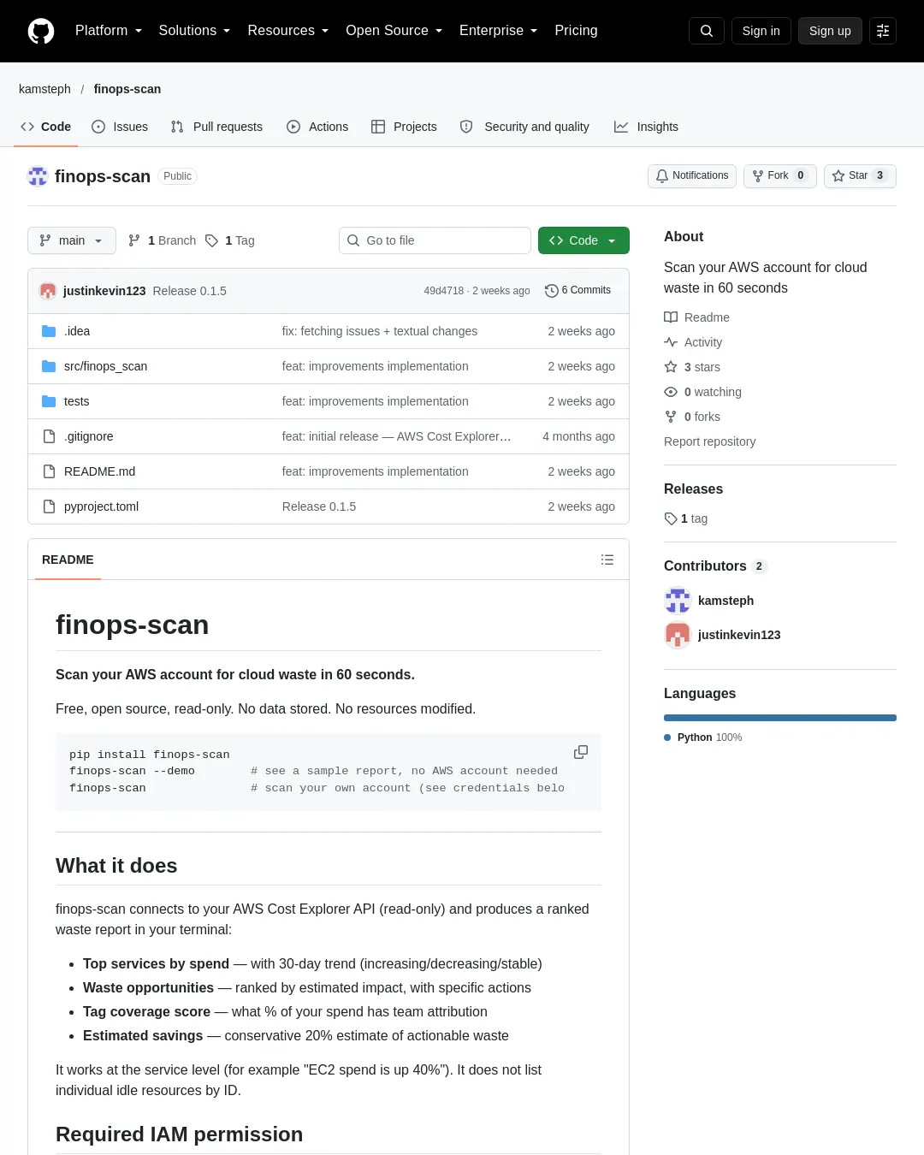This screenshot has width=924, height=1155.
Task: Click the commits history clock icon
Action: pyautogui.click(x=552, y=291)
